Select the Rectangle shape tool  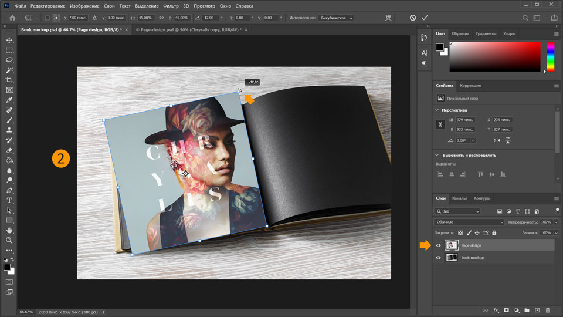[9, 220]
